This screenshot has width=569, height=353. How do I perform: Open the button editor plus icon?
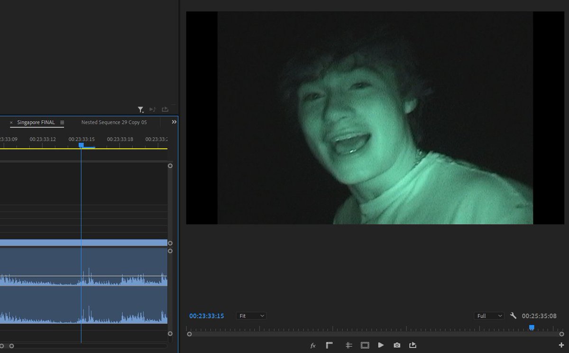[561, 345]
